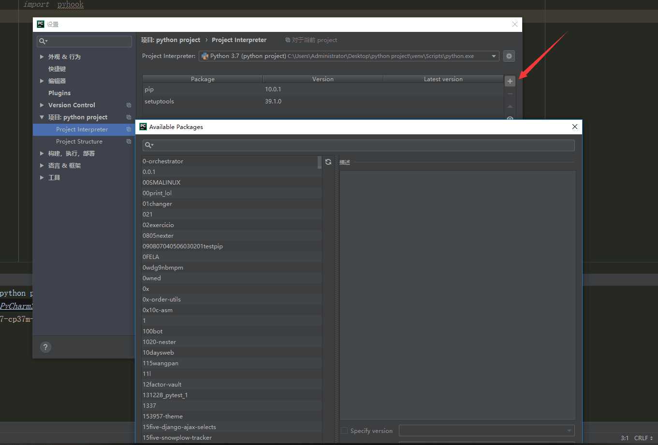Select 1337 in the package list
The width and height of the screenshot is (658, 445).
[232, 406]
